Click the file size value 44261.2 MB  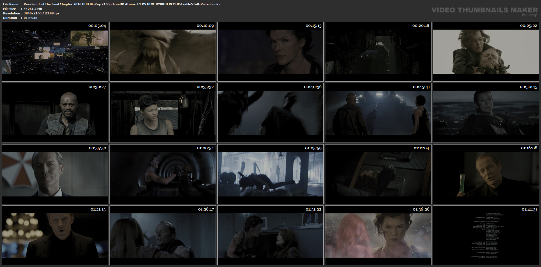tap(33, 9)
